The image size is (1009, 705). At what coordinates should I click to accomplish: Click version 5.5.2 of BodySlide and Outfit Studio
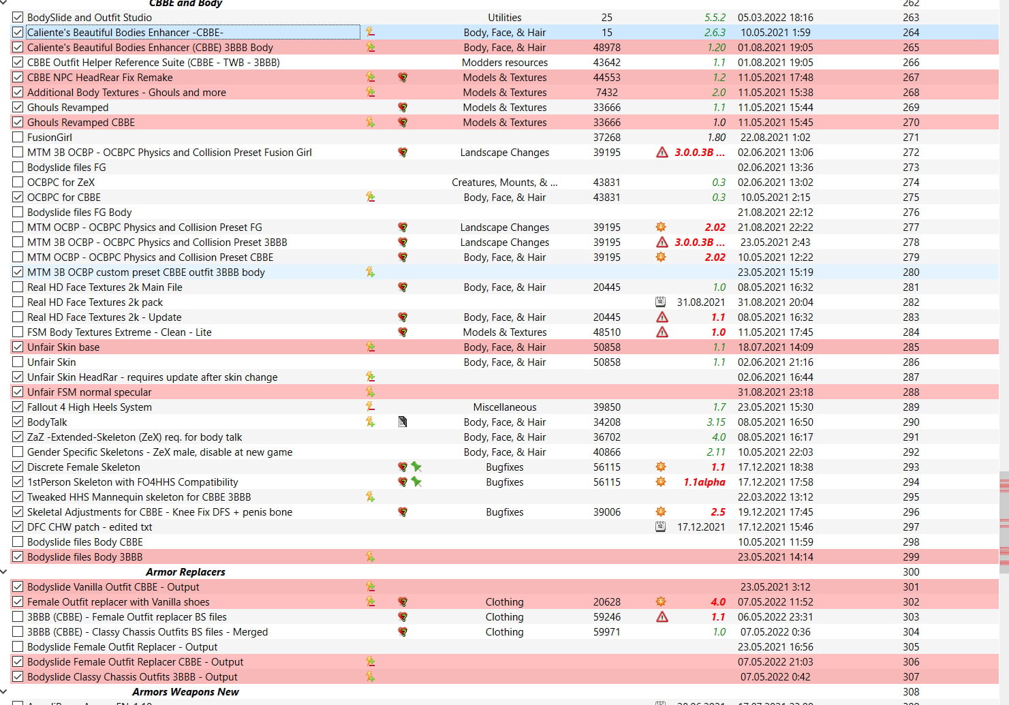[x=715, y=17]
